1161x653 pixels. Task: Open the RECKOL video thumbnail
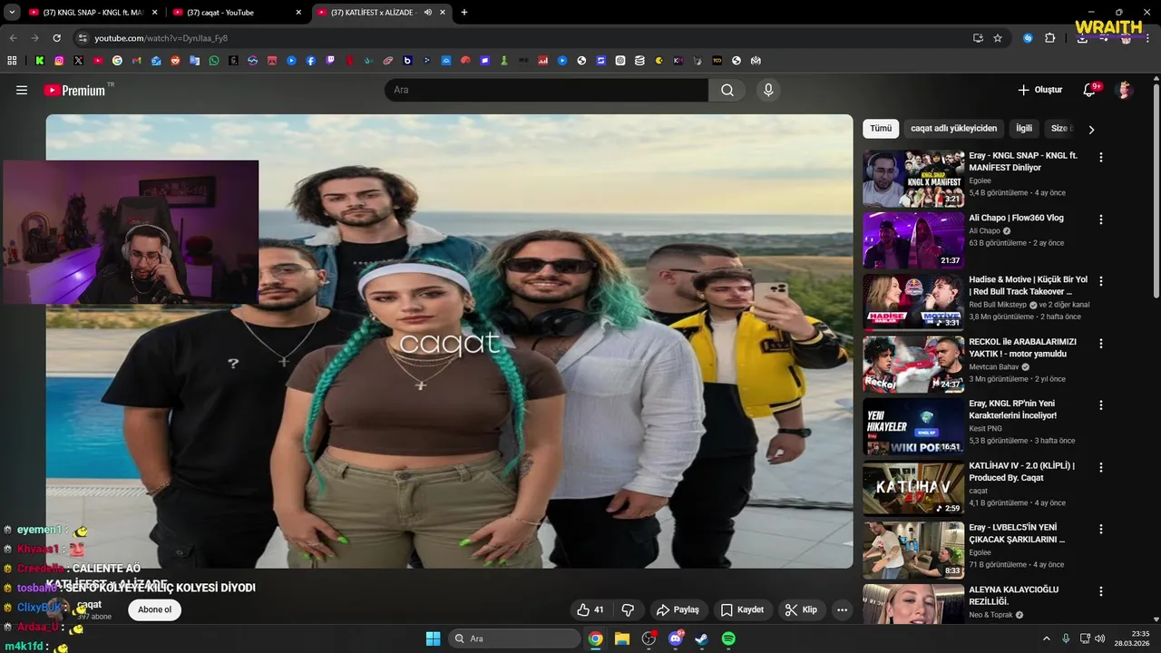913,365
